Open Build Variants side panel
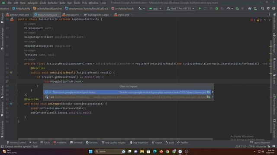277x155 pixels. click(2, 129)
